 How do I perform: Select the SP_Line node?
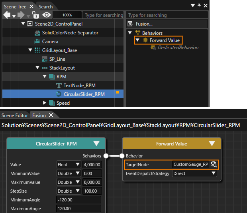[x=63, y=59]
